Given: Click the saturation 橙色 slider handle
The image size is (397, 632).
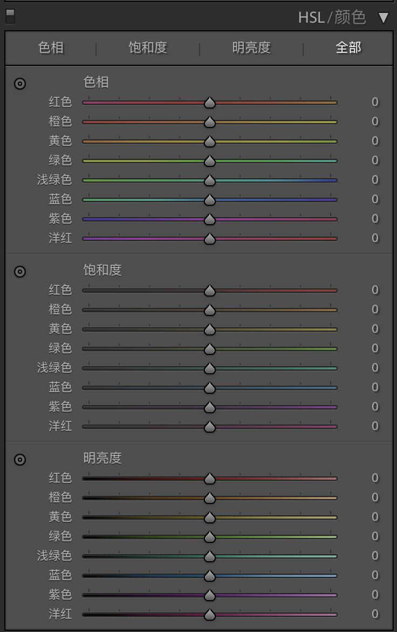Looking at the screenshot, I should click(x=210, y=310).
